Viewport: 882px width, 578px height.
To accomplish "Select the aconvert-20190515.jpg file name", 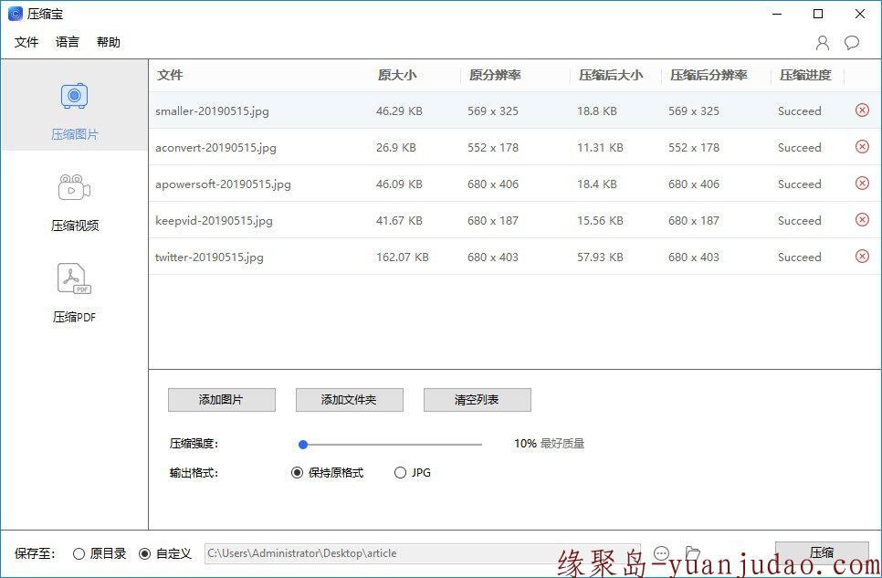I will tap(216, 147).
